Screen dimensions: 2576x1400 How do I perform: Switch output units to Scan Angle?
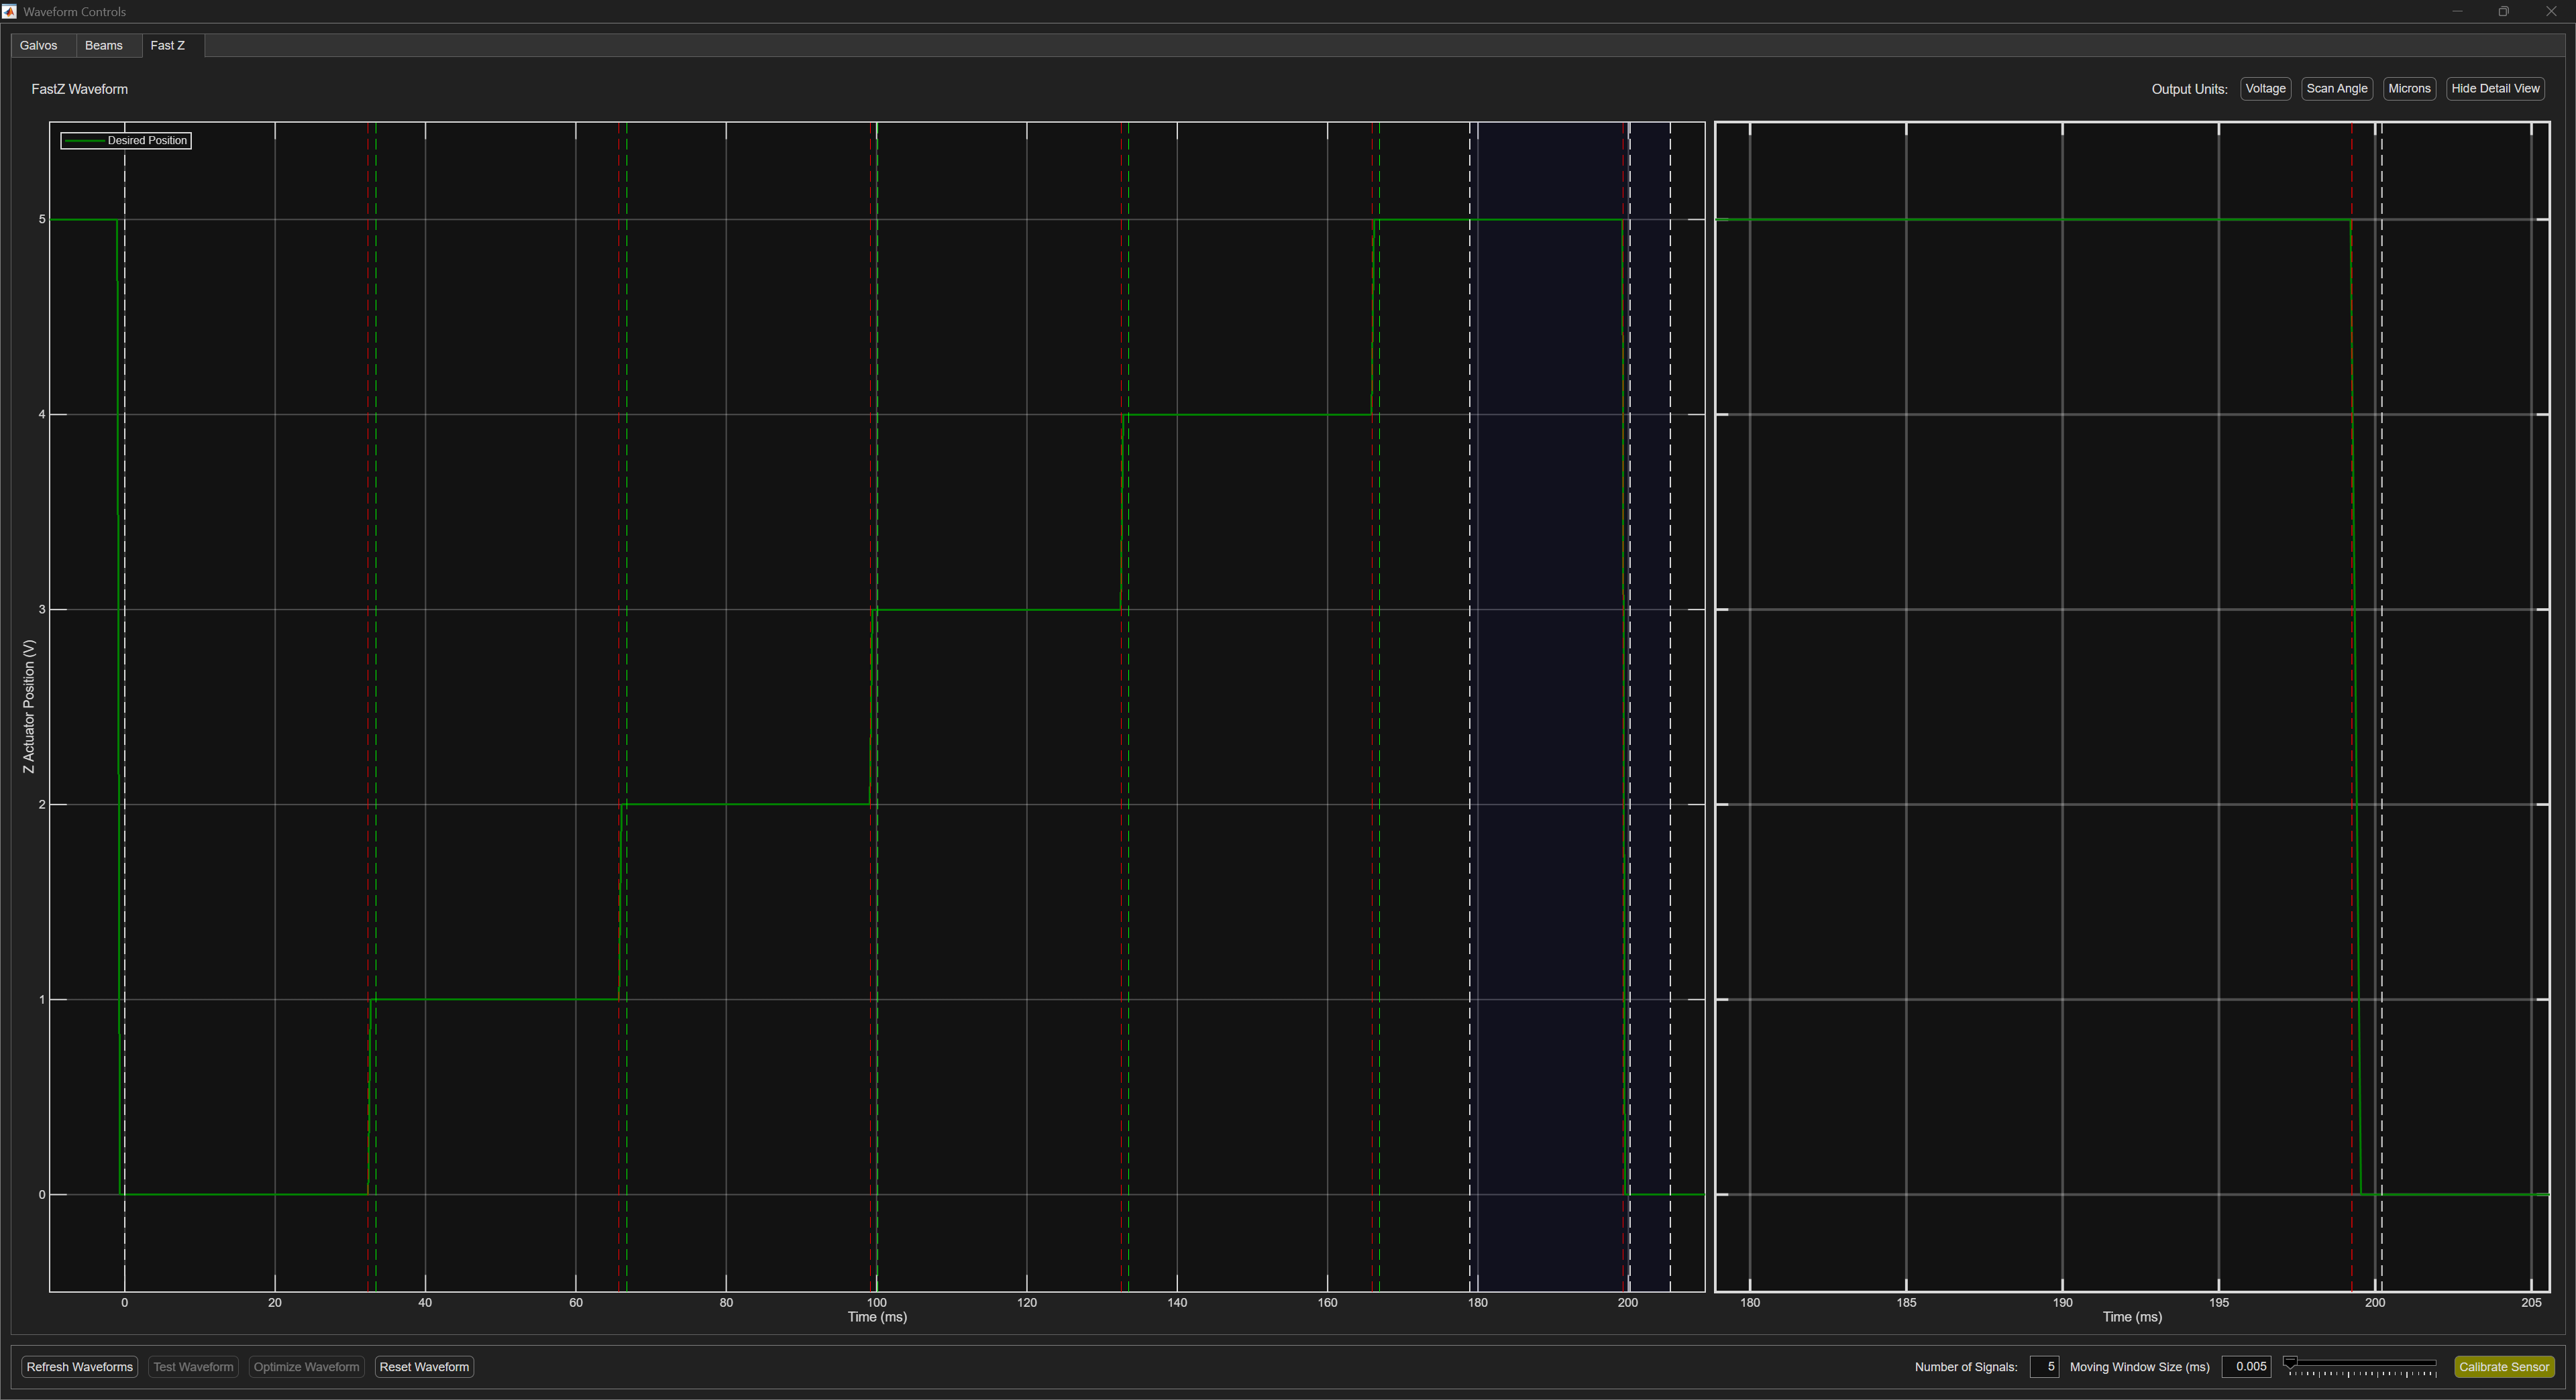[x=2336, y=89]
